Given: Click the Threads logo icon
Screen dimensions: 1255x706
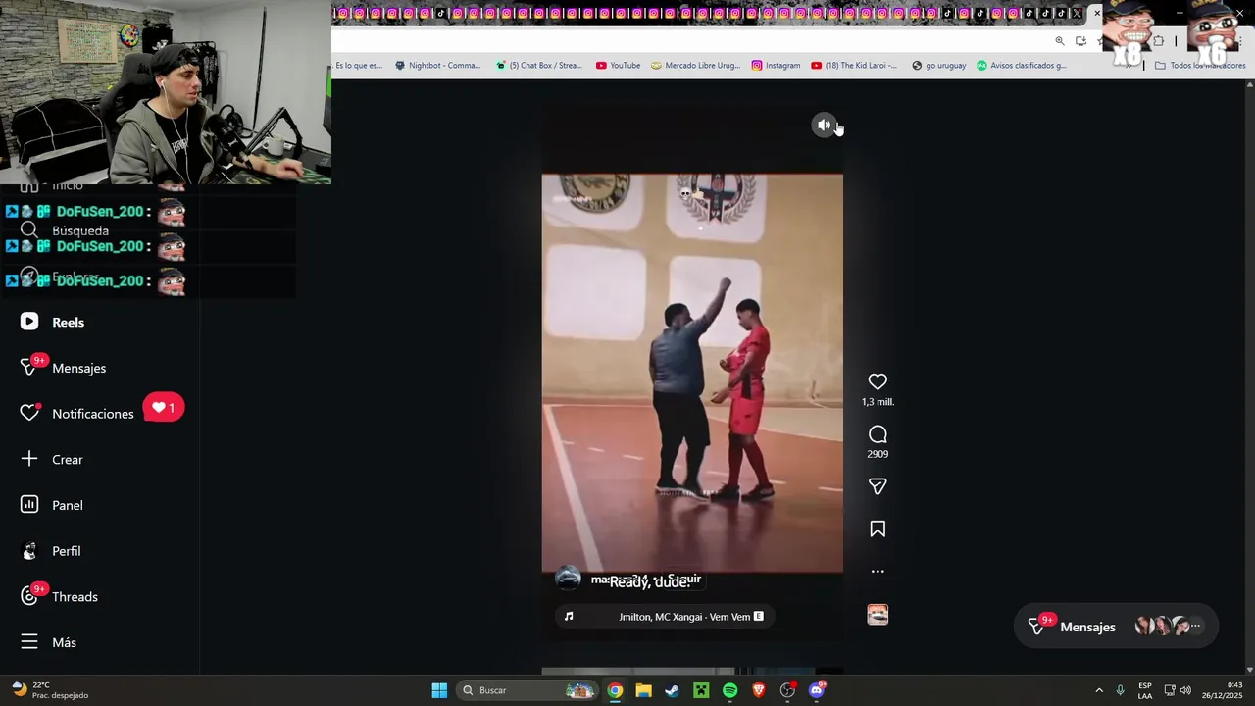Looking at the screenshot, I should click(29, 596).
